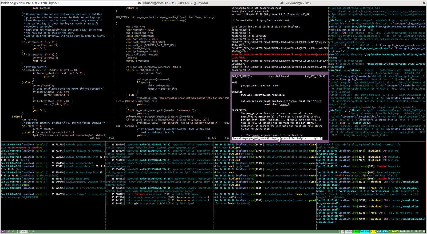The image size is (427, 234).
Task: Click 'rc = pam_get_user(pamh, &username, NULL);' line
Action: 153,67
